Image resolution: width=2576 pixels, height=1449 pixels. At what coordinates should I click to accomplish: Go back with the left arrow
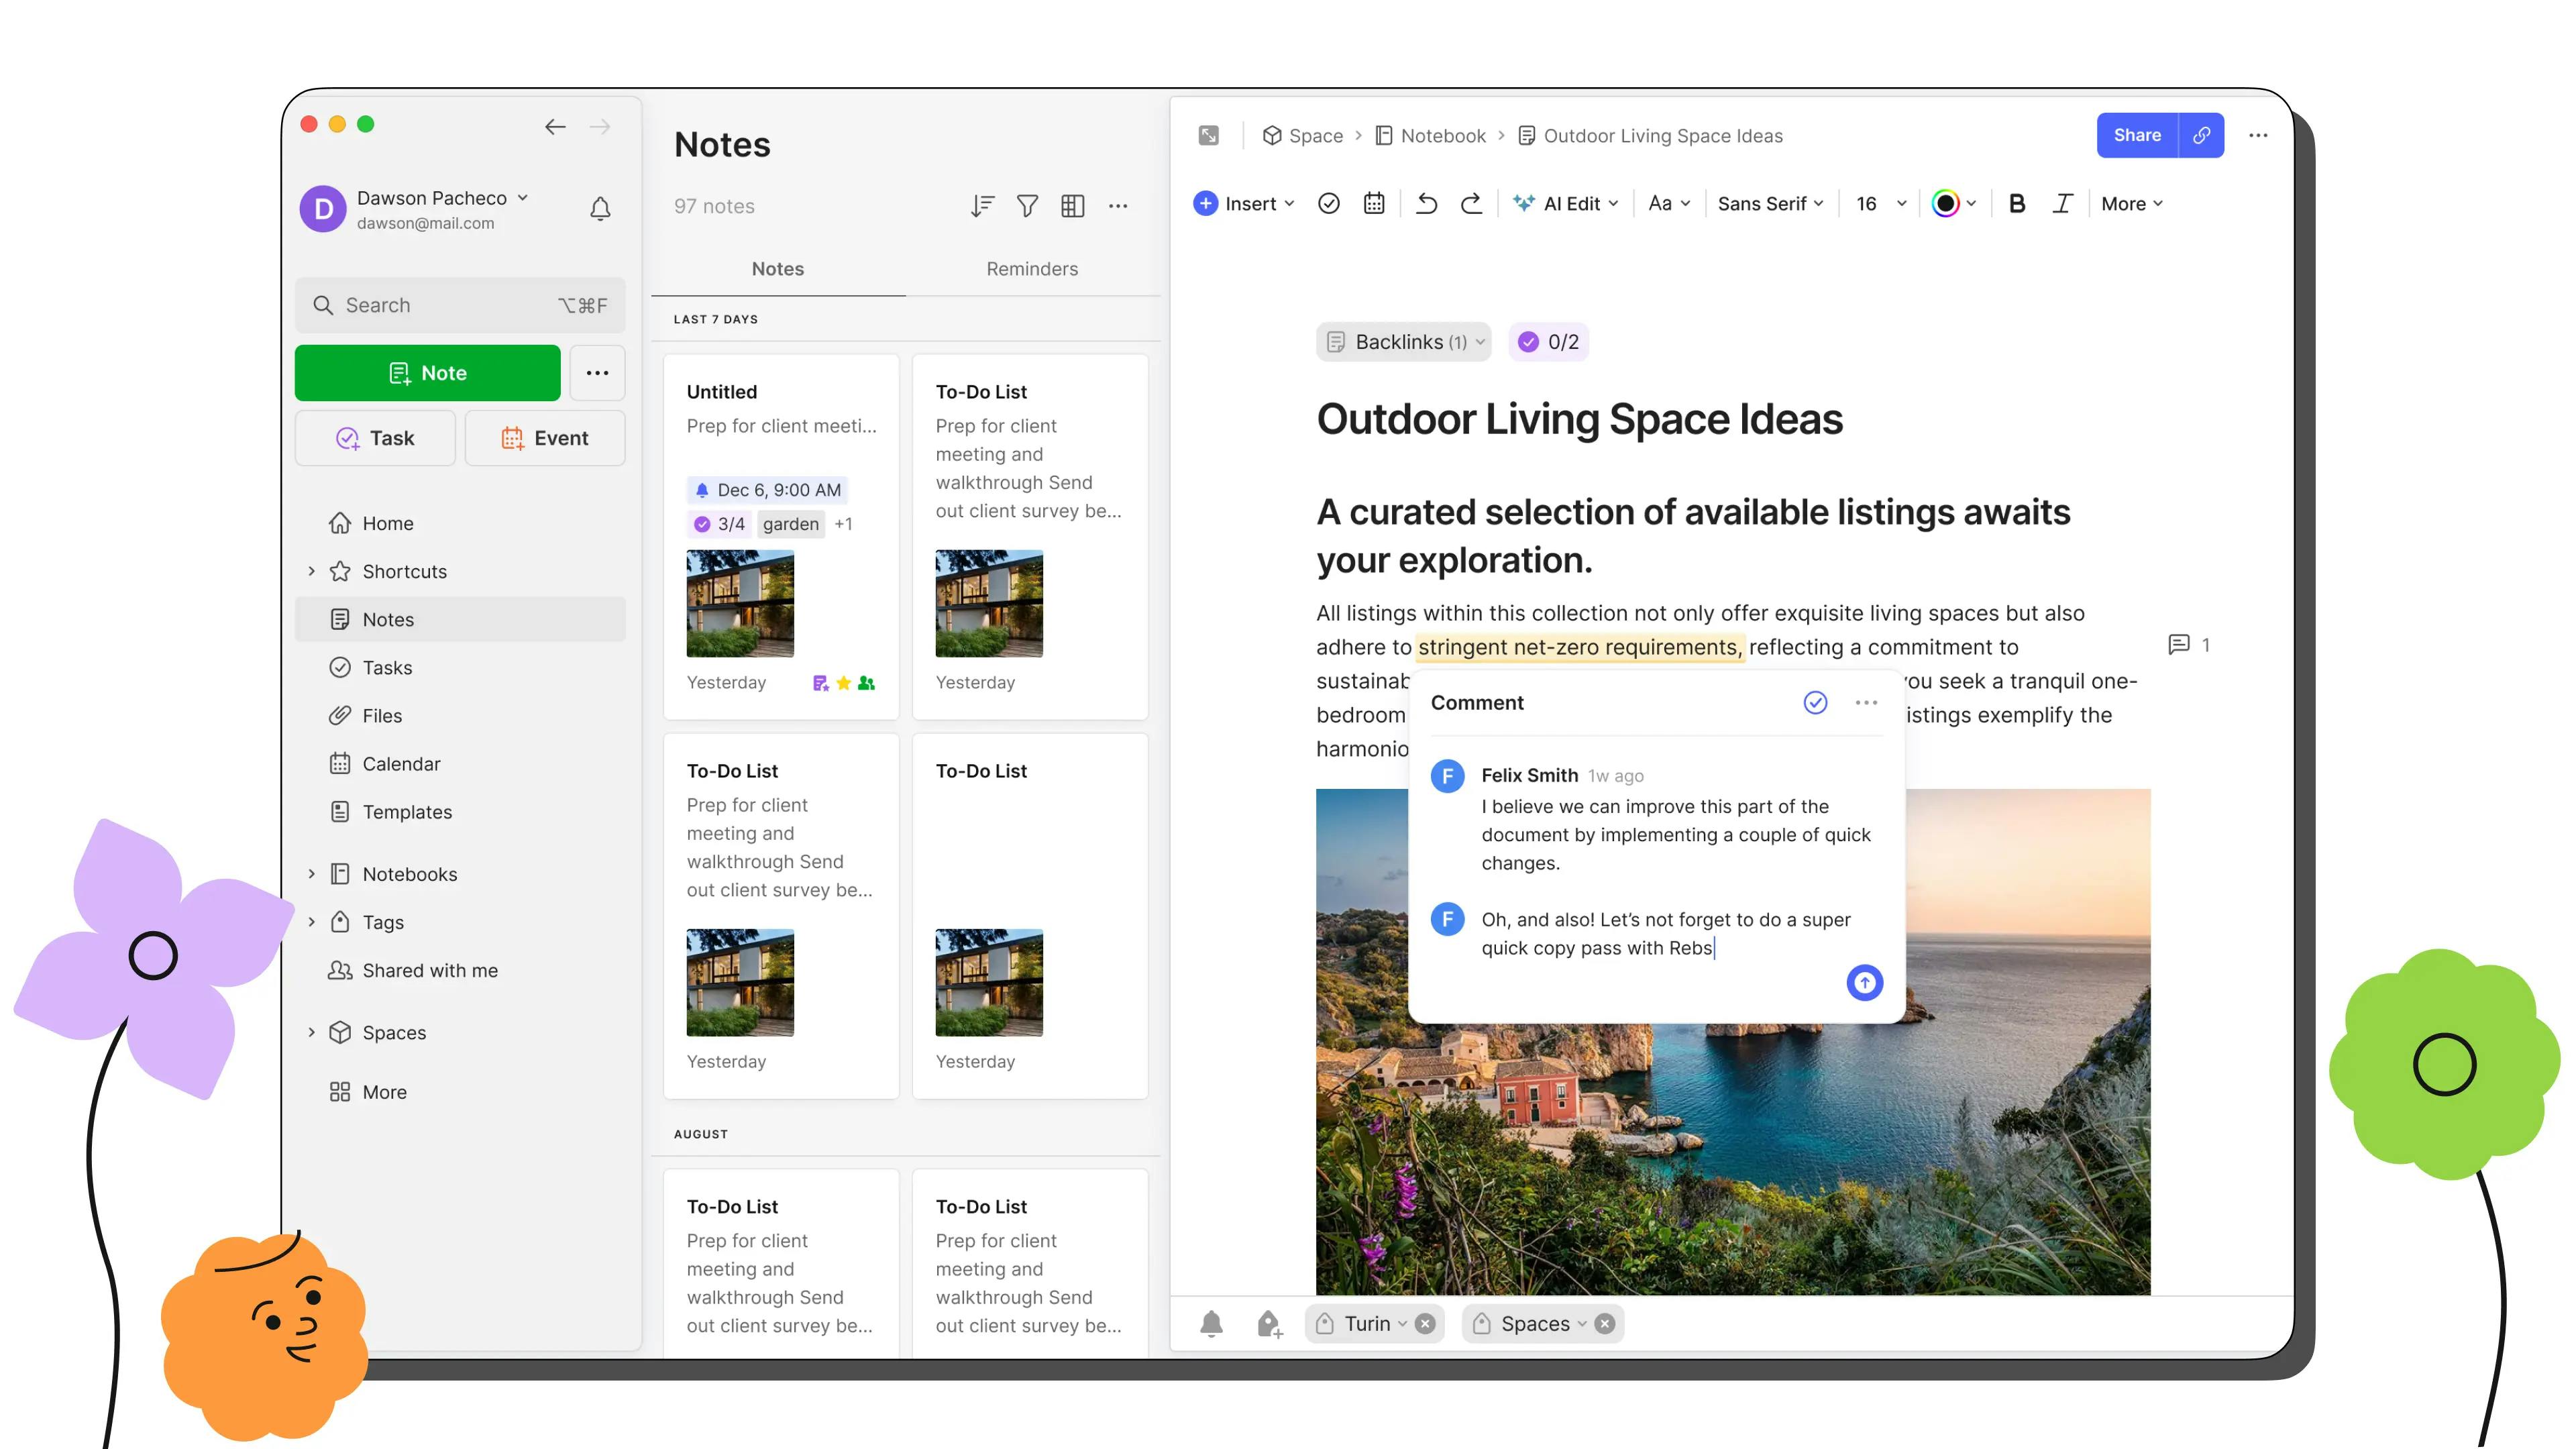555,126
